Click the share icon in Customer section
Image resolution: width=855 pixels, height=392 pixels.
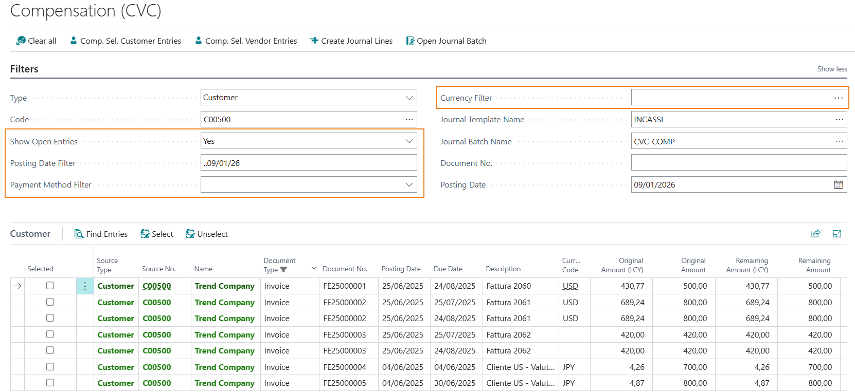[x=815, y=234]
